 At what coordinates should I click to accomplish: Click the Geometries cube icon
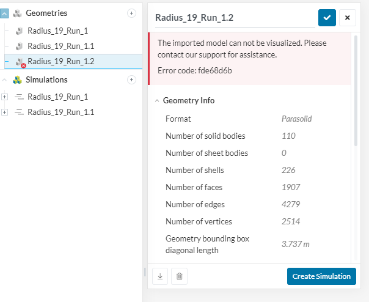(x=18, y=13)
